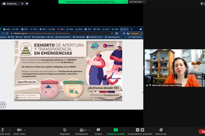The height and width of the screenshot is (136, 205).
Task: Switch to the Fases browser tab
Action: point(52,29)
